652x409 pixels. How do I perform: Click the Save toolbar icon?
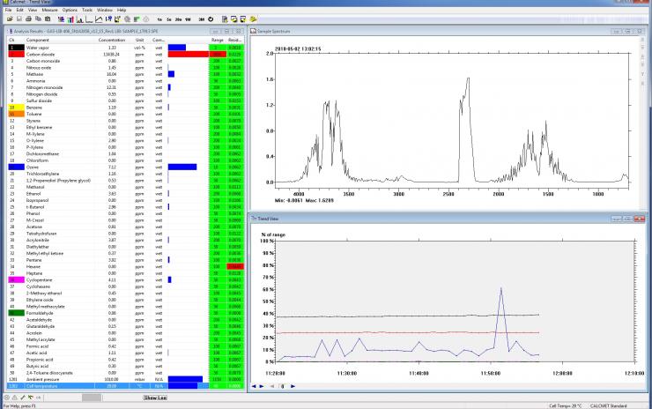[x=19, y=19]
